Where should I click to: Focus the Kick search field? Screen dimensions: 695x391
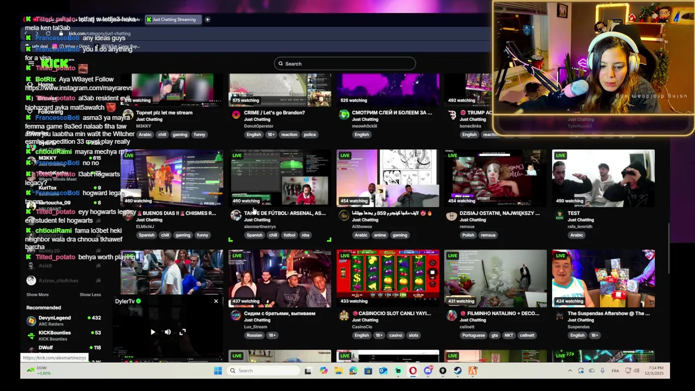[x=345, y=64]
